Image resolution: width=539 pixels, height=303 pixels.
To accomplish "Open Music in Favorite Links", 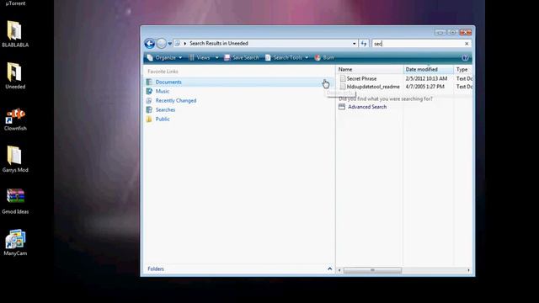I will [163, 91].
